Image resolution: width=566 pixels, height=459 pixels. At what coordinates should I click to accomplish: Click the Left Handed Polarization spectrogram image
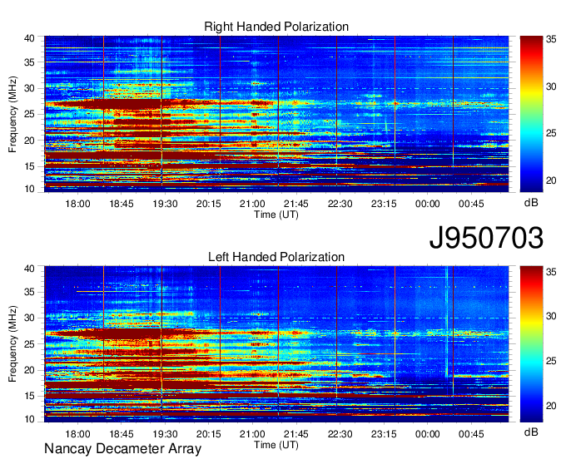click(x=276, y=344)
